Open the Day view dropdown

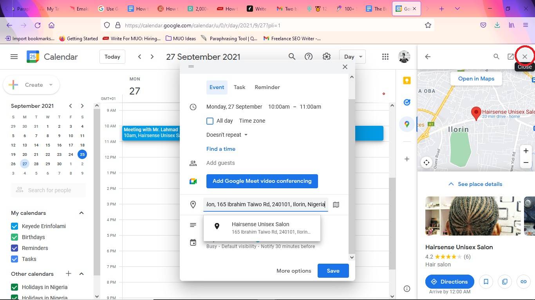(352, 57)
